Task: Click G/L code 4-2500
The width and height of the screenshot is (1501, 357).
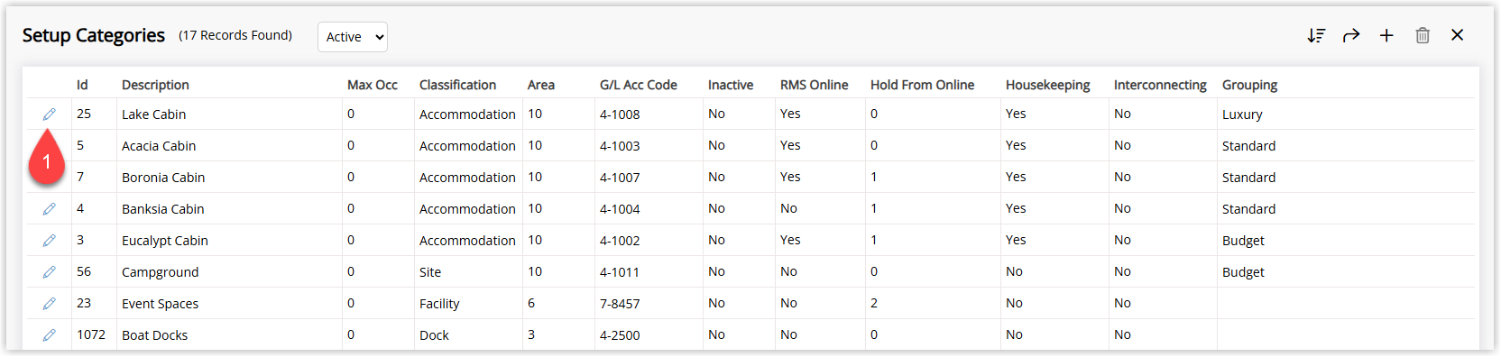Action: pos(620,335)
